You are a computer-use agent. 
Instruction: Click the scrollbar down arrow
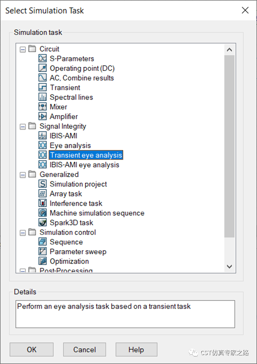229,267
